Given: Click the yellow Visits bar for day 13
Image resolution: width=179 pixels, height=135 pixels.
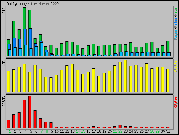Looking at the screenshot, I should (x=72, y=78).
